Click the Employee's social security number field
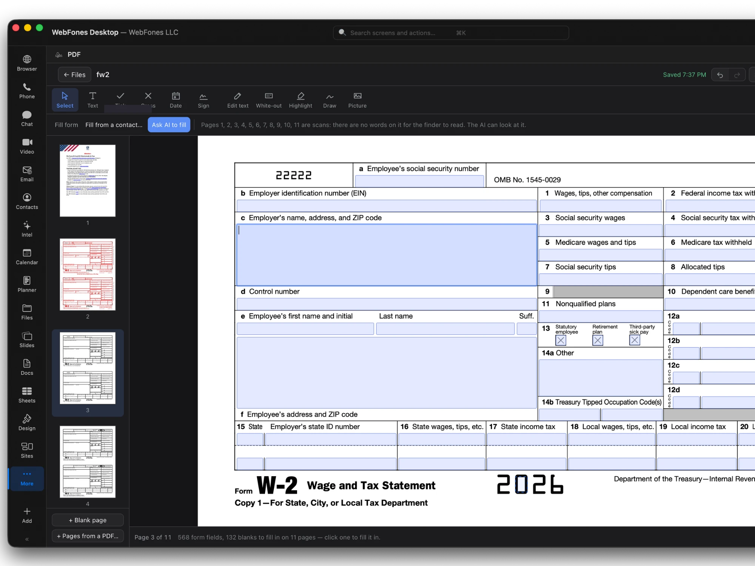Screen dimensions: 755x566 (419, 181)
